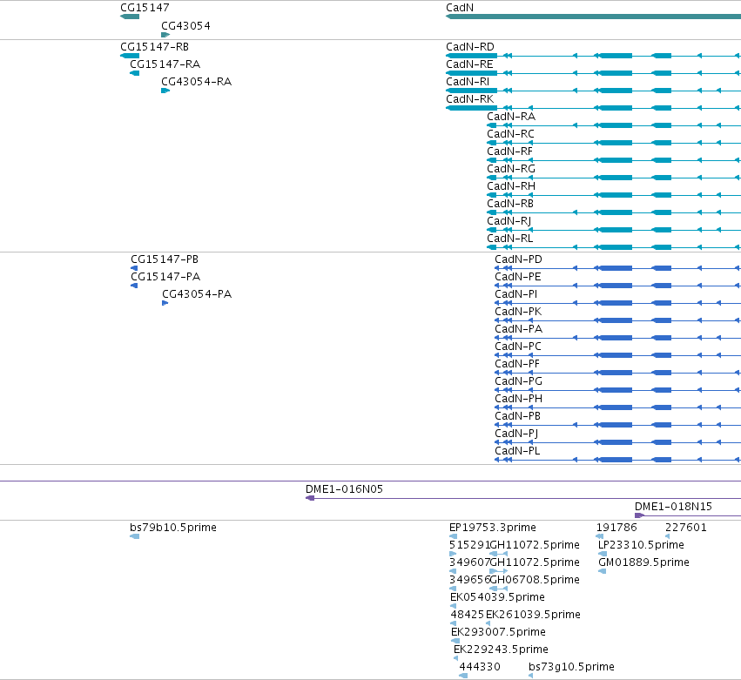Pick the CadN-RG transcript label

[511, 169]
